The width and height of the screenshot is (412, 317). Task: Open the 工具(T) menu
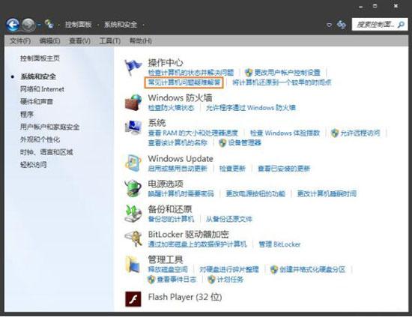[x=110, y=41]
